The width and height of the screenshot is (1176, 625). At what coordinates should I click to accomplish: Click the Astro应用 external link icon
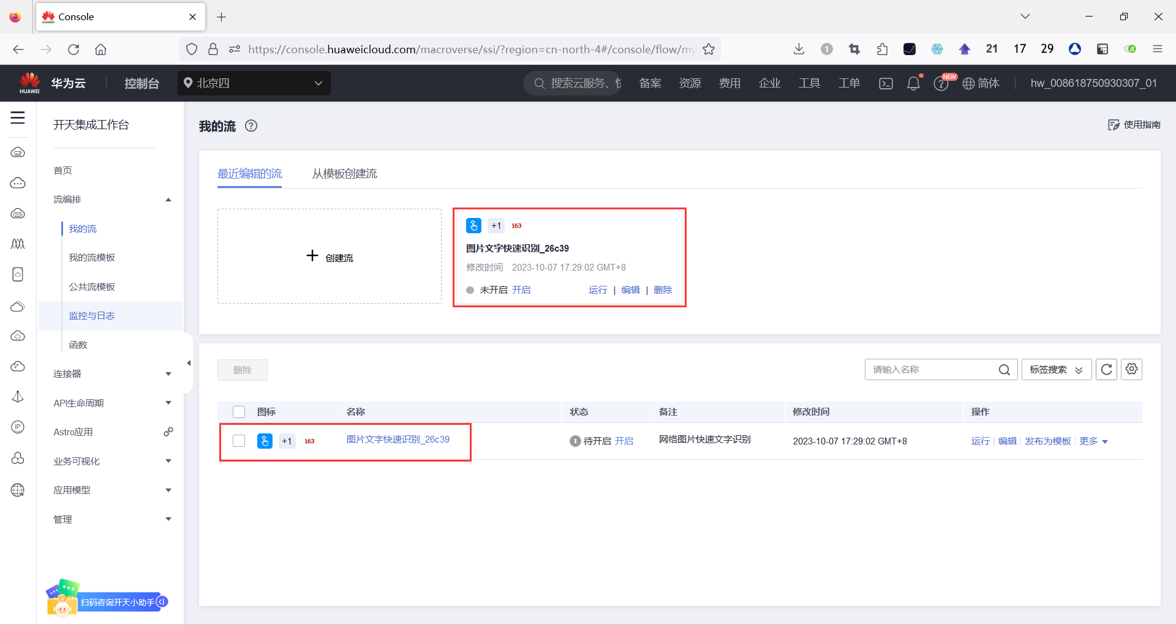click(x=168, y=432)
